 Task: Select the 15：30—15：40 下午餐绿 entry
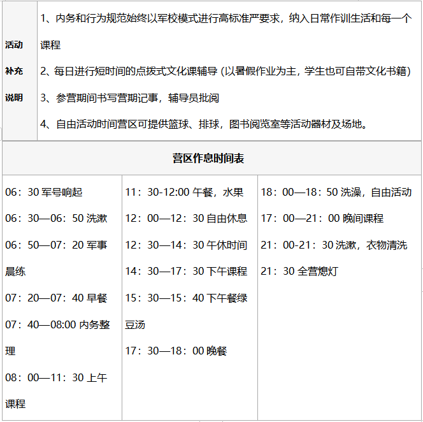click(186, 298)
